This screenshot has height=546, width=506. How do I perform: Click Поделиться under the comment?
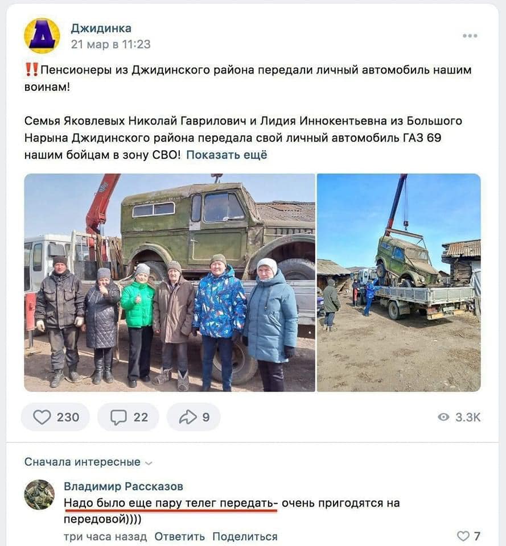(245, 536)
